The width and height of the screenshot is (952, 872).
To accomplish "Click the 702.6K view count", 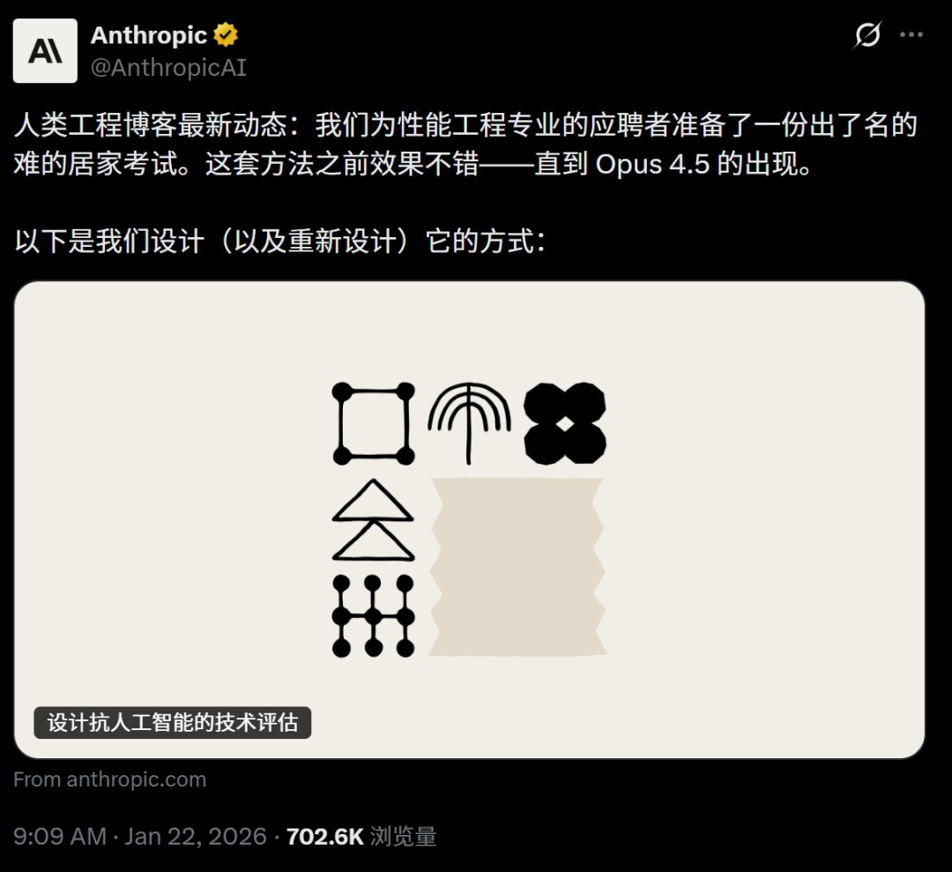I will pos(324,836).
